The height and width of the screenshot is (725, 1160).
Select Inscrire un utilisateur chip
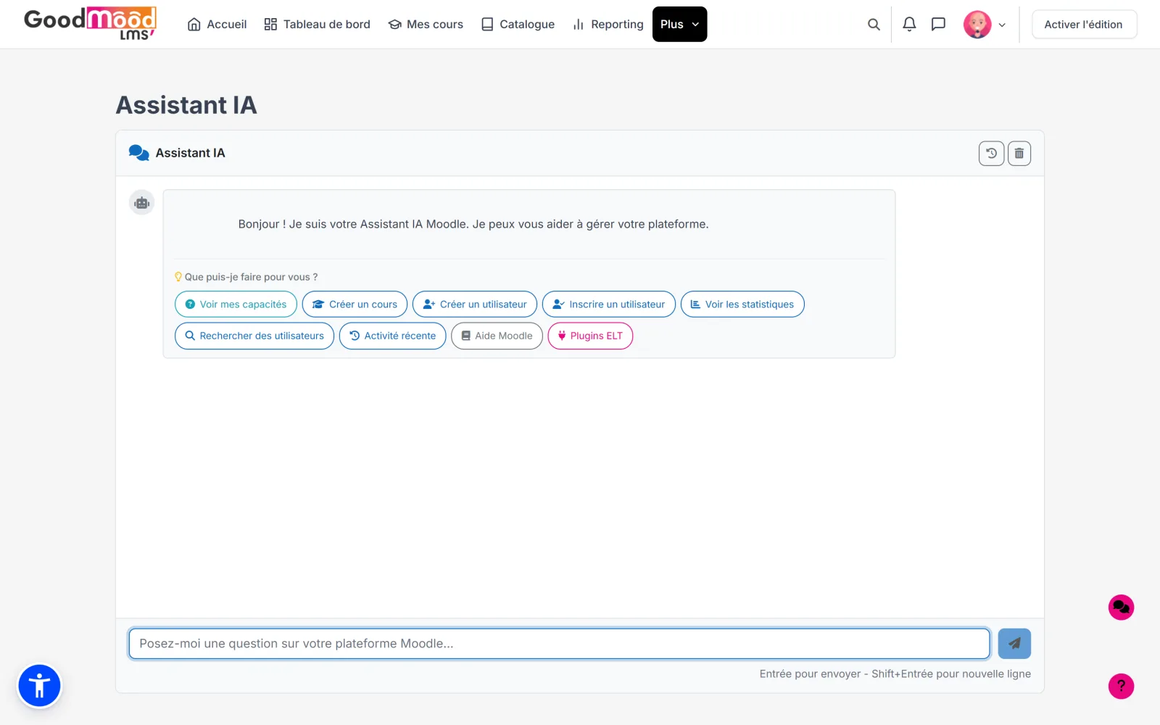(x=609, y=304)
